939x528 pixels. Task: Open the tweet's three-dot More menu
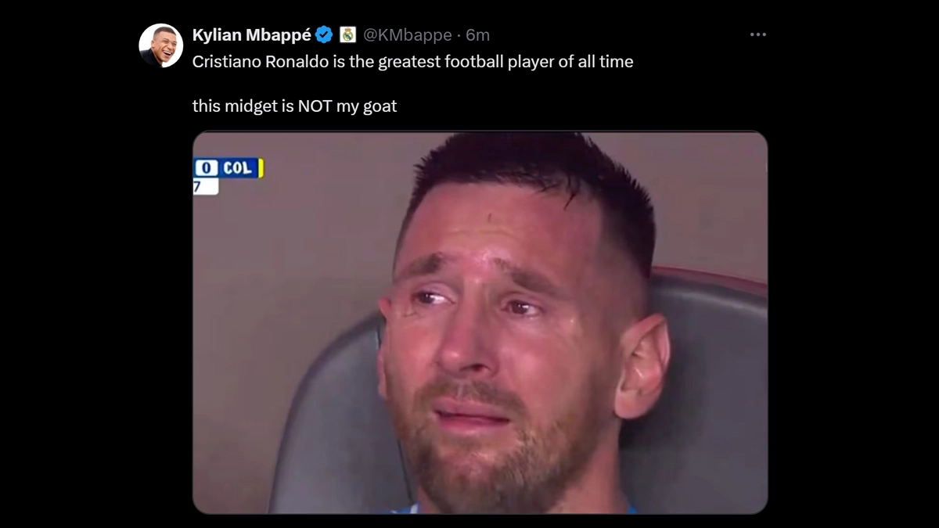[x=757, y=35]
